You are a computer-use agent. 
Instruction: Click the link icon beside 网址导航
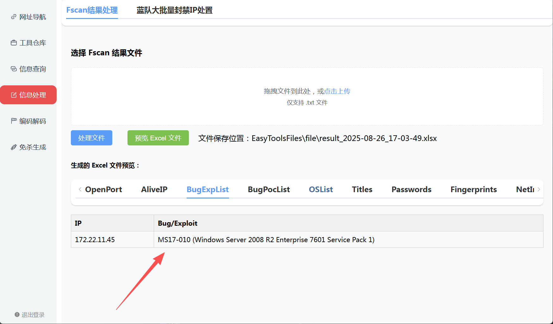14,17
